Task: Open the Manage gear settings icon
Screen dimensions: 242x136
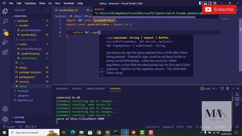Action: point(5,119)
